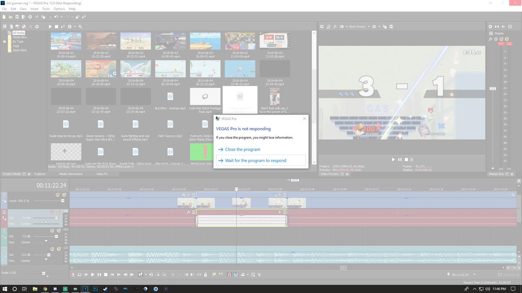This screenshot has width=522, height=293.
Task: Click the Video Preview fx output icon
Action: [335, 26]
